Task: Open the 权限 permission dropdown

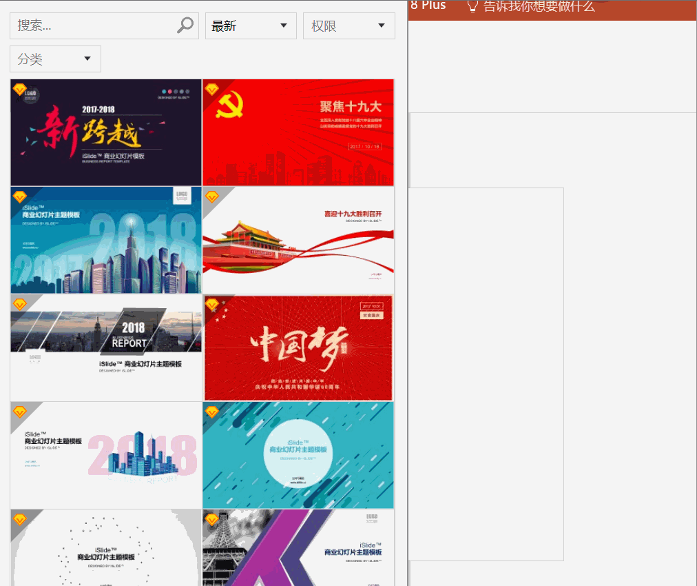Action: pyautogui.click(x=349, y=26)
